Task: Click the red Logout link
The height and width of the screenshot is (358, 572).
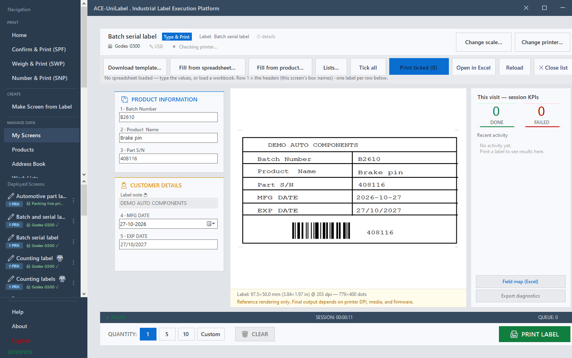Action: click(21, 340)
